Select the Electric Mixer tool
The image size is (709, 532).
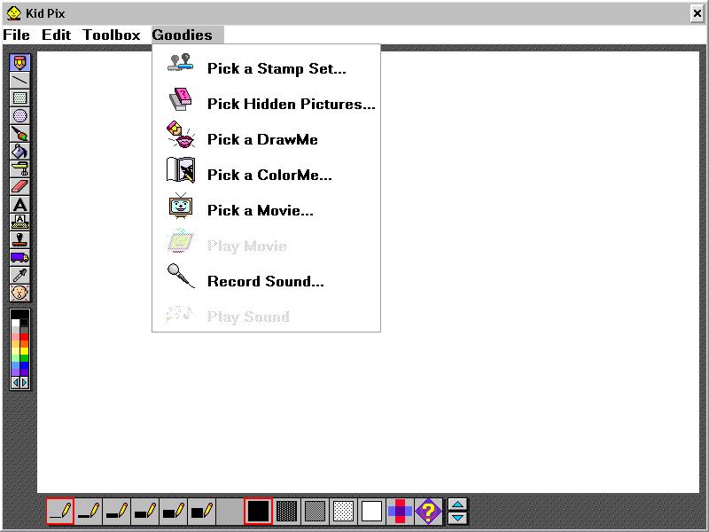tap(19, 168)
